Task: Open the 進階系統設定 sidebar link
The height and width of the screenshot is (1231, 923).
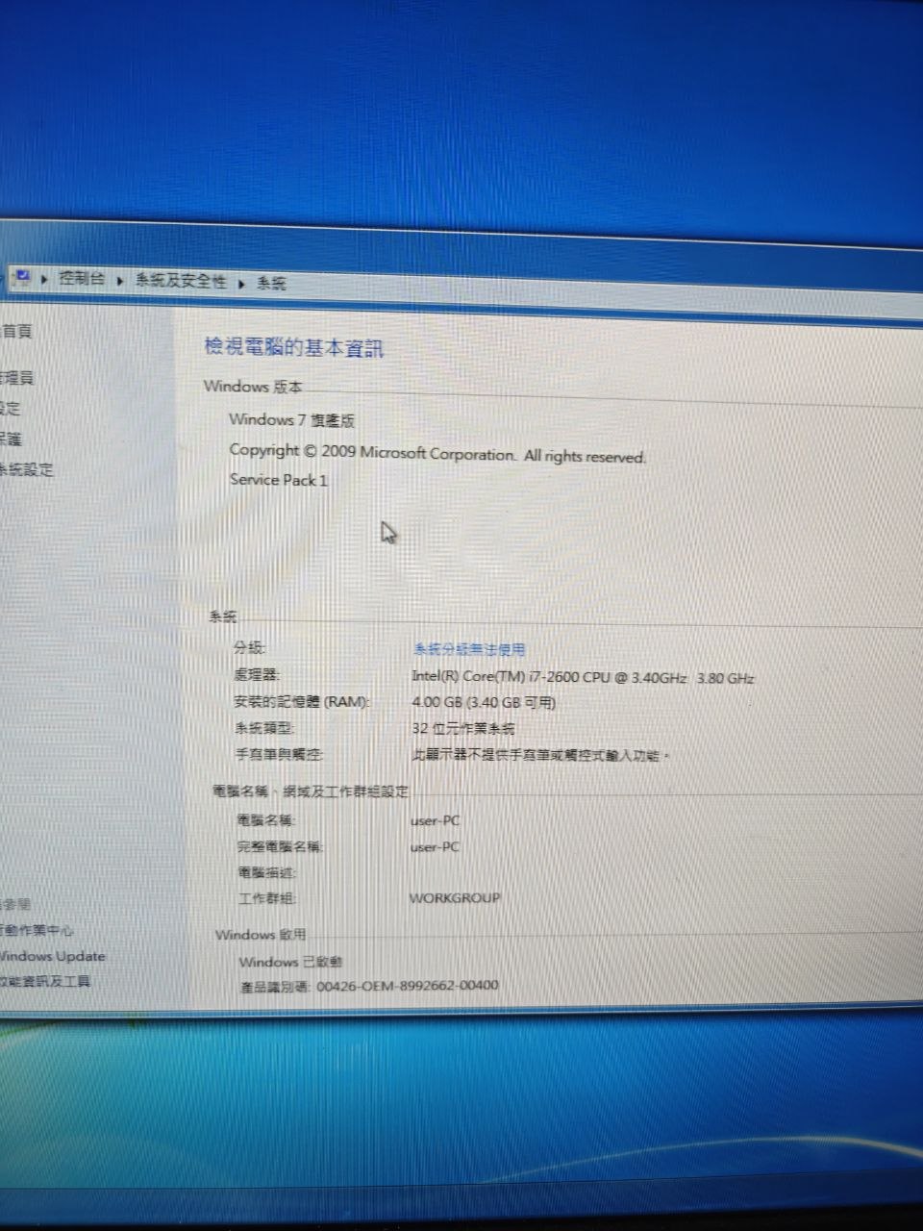Action: tap(27, 470)
